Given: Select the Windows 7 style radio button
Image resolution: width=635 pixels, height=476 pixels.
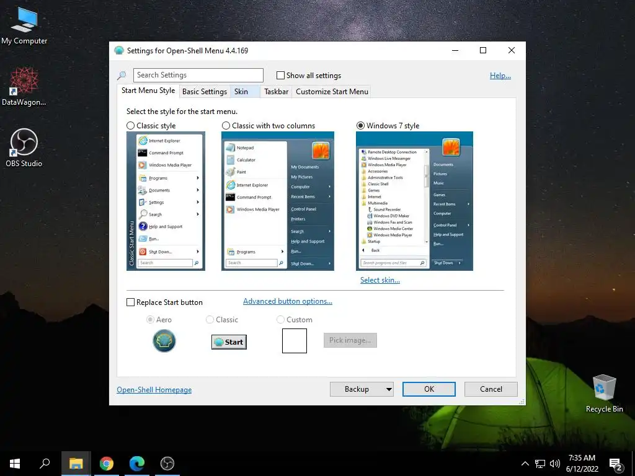Looking at the screenshot, I should pos(360,126).
